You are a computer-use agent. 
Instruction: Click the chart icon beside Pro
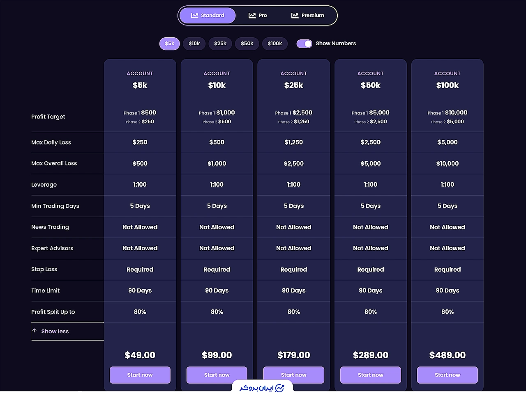pyautogui.click(x=252, y=16)
